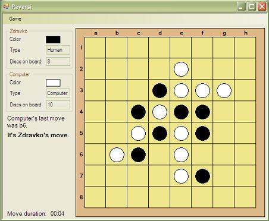Place a disc on empty square h3
This screenshot has width=269, height=221.
click(x=245, y=90)
